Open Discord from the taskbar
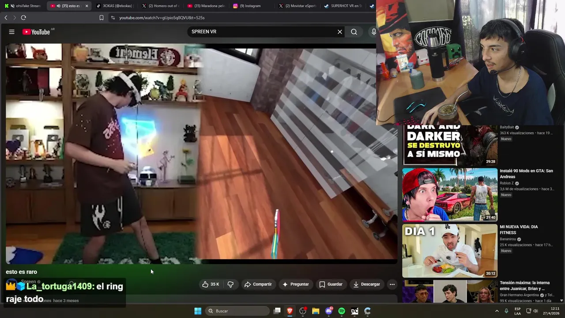 click(329, 311)
